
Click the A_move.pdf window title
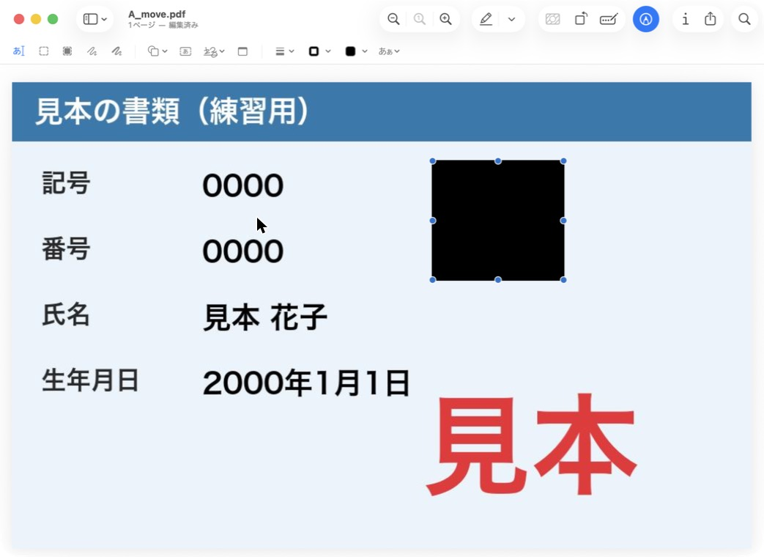point(157,14)
